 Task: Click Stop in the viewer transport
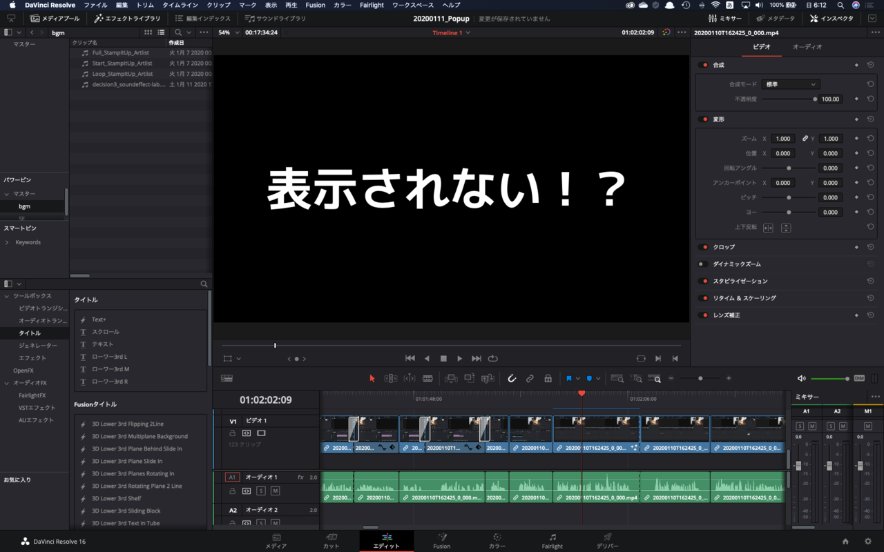(x=443, y=359)
